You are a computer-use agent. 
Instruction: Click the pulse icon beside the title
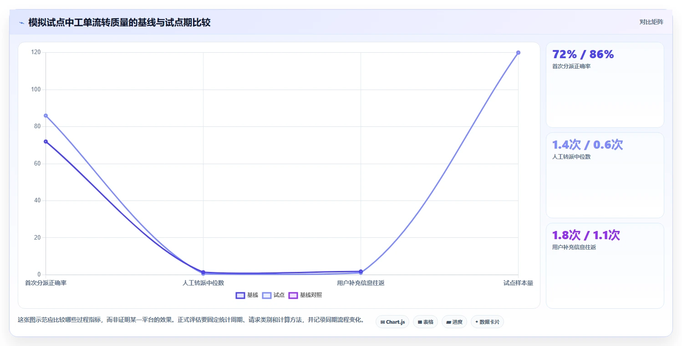point(21,23)
